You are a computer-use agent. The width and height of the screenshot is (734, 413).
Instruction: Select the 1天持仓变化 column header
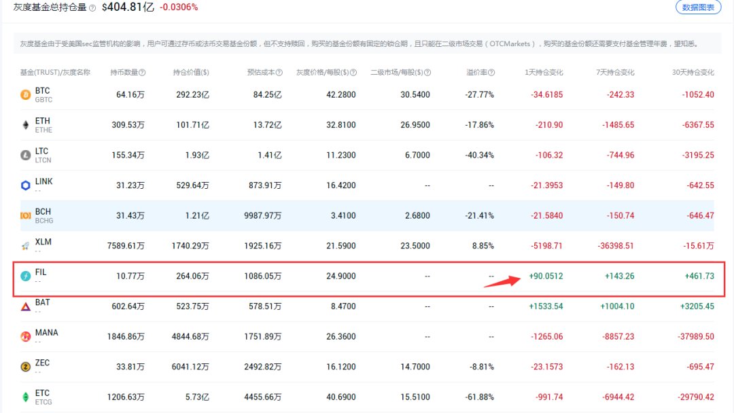pos(544,73)
